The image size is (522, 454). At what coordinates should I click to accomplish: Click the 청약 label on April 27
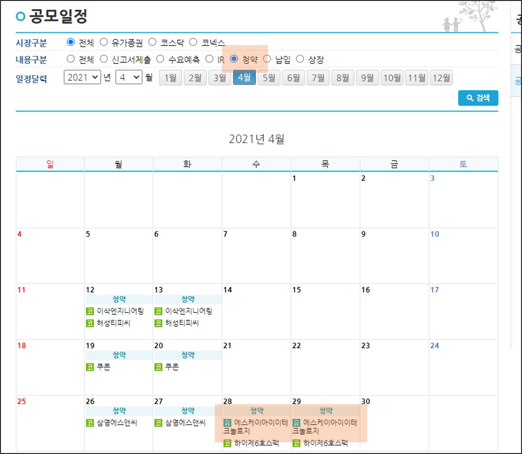(188, 411)
